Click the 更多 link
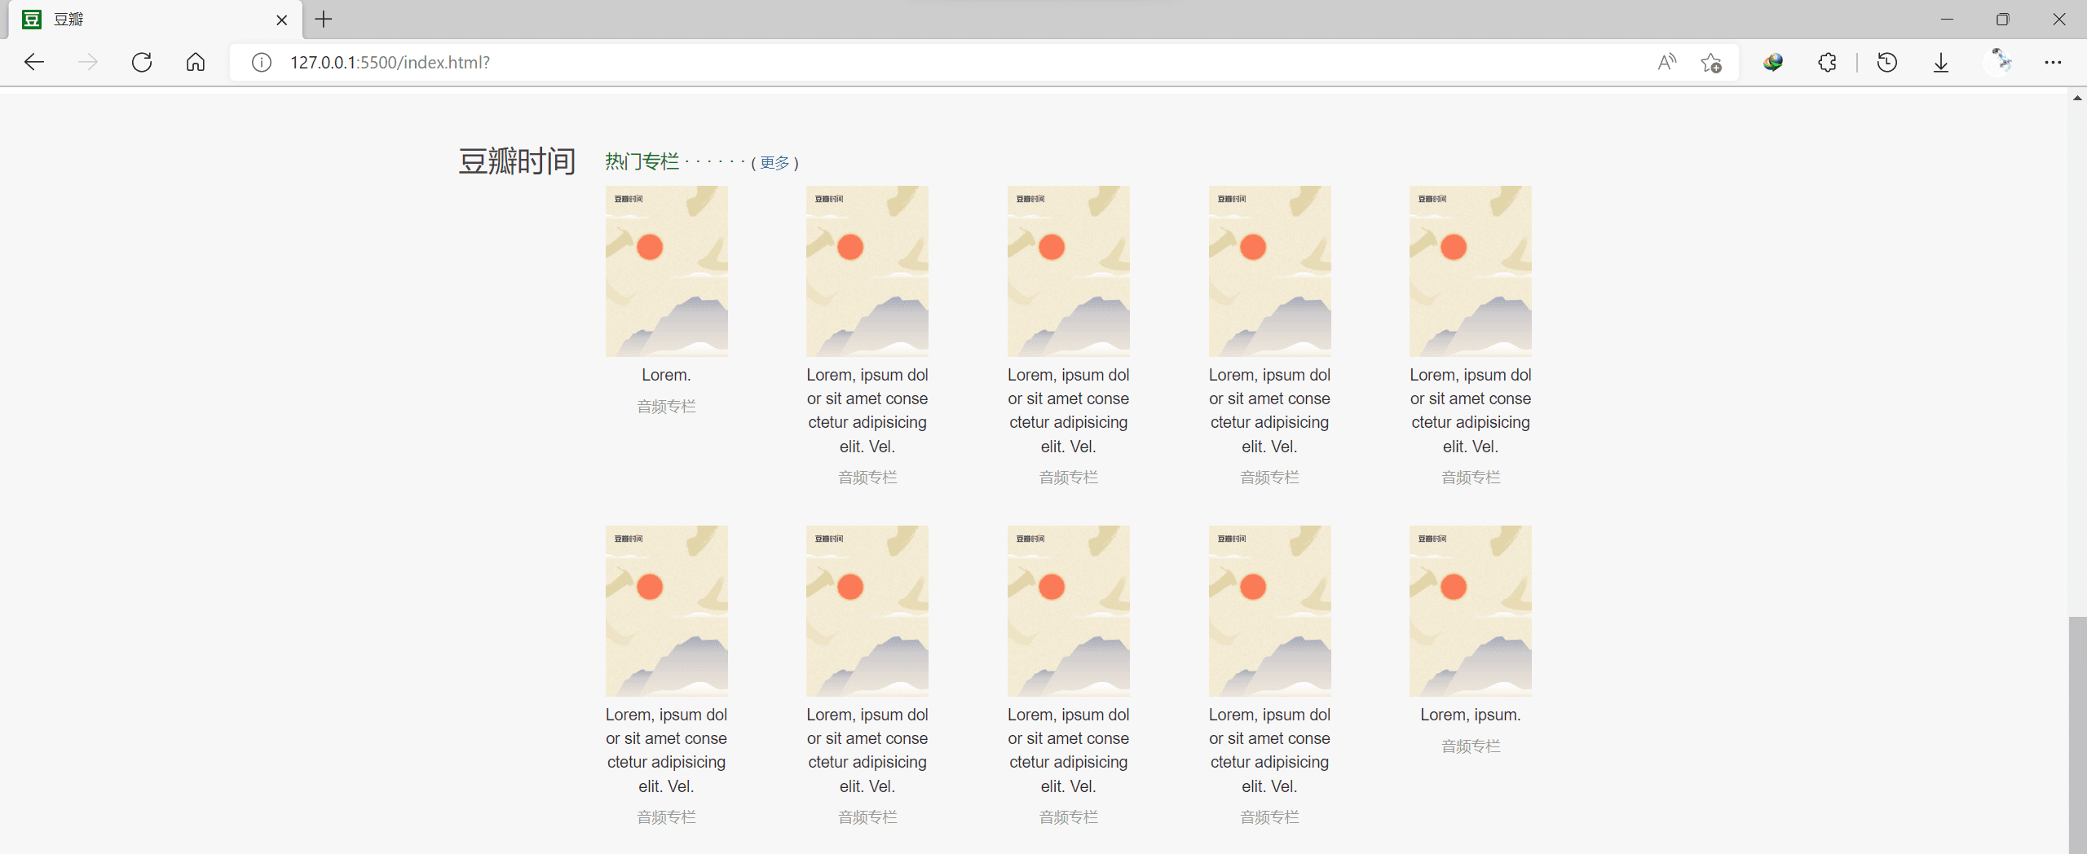The height and width of the screenshot is (854, 2087). pos(774,163)
